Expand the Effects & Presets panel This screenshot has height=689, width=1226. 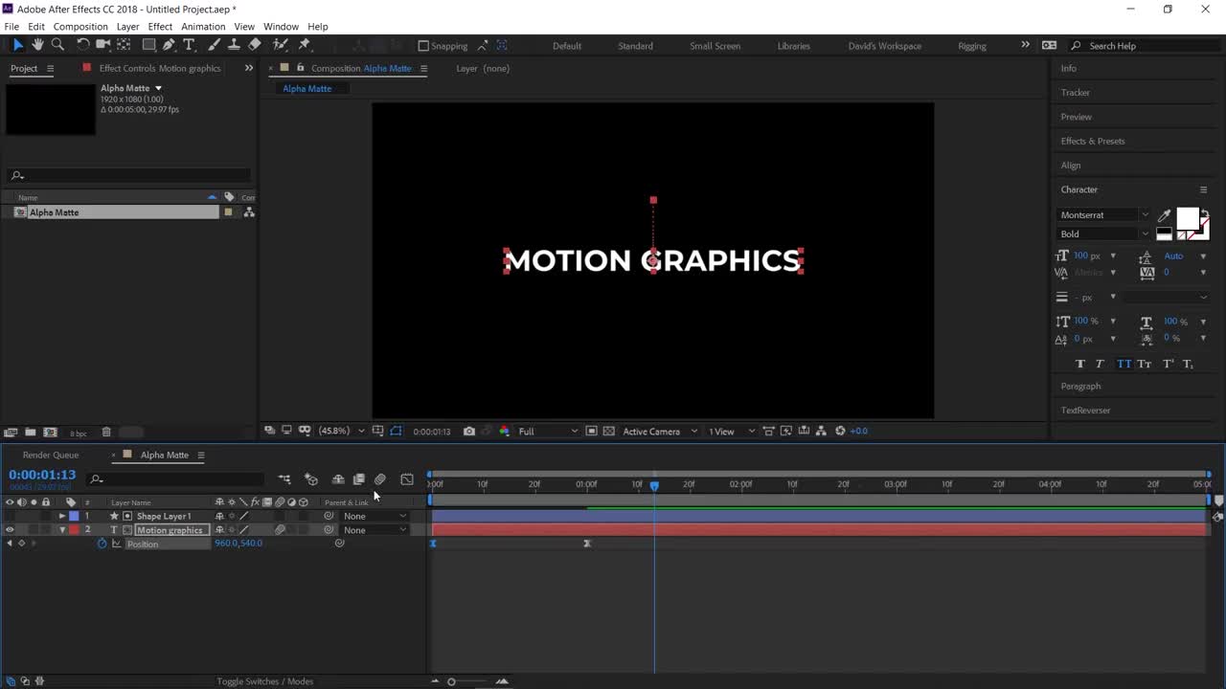coord(1093,141)
